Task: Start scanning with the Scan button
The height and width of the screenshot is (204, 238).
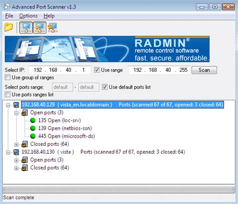Action: (204, 70)
